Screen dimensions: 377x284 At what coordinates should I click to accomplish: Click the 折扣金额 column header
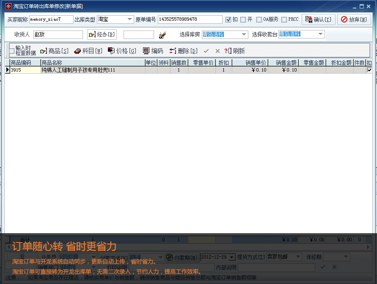point(340,63)
